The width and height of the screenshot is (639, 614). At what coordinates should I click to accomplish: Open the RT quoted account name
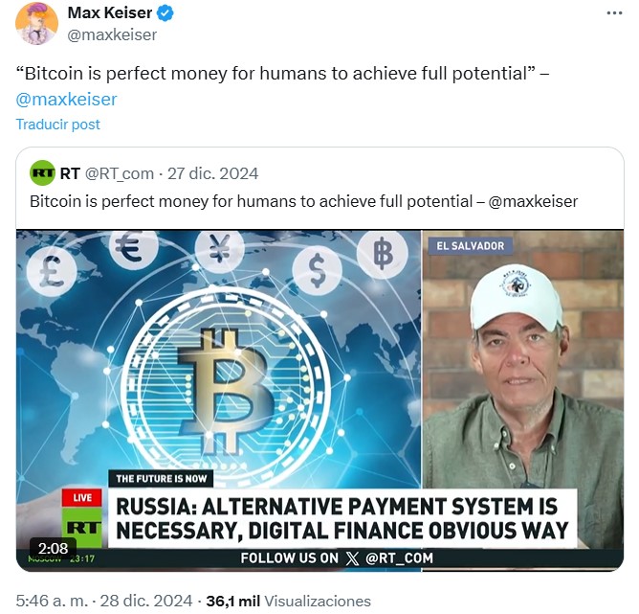(70, 173)
